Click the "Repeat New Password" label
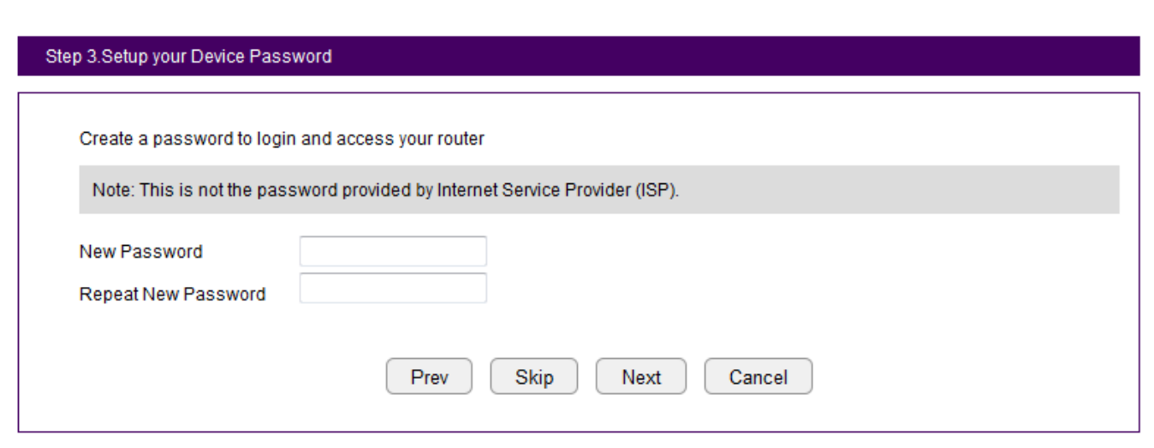The height and width of the screenshot is (448, 1154). tap(172, 294)
